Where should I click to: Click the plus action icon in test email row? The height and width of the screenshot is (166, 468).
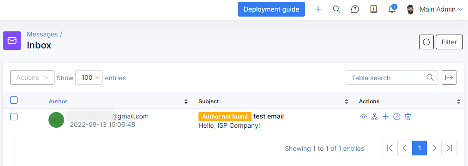(x=386, y=117)
